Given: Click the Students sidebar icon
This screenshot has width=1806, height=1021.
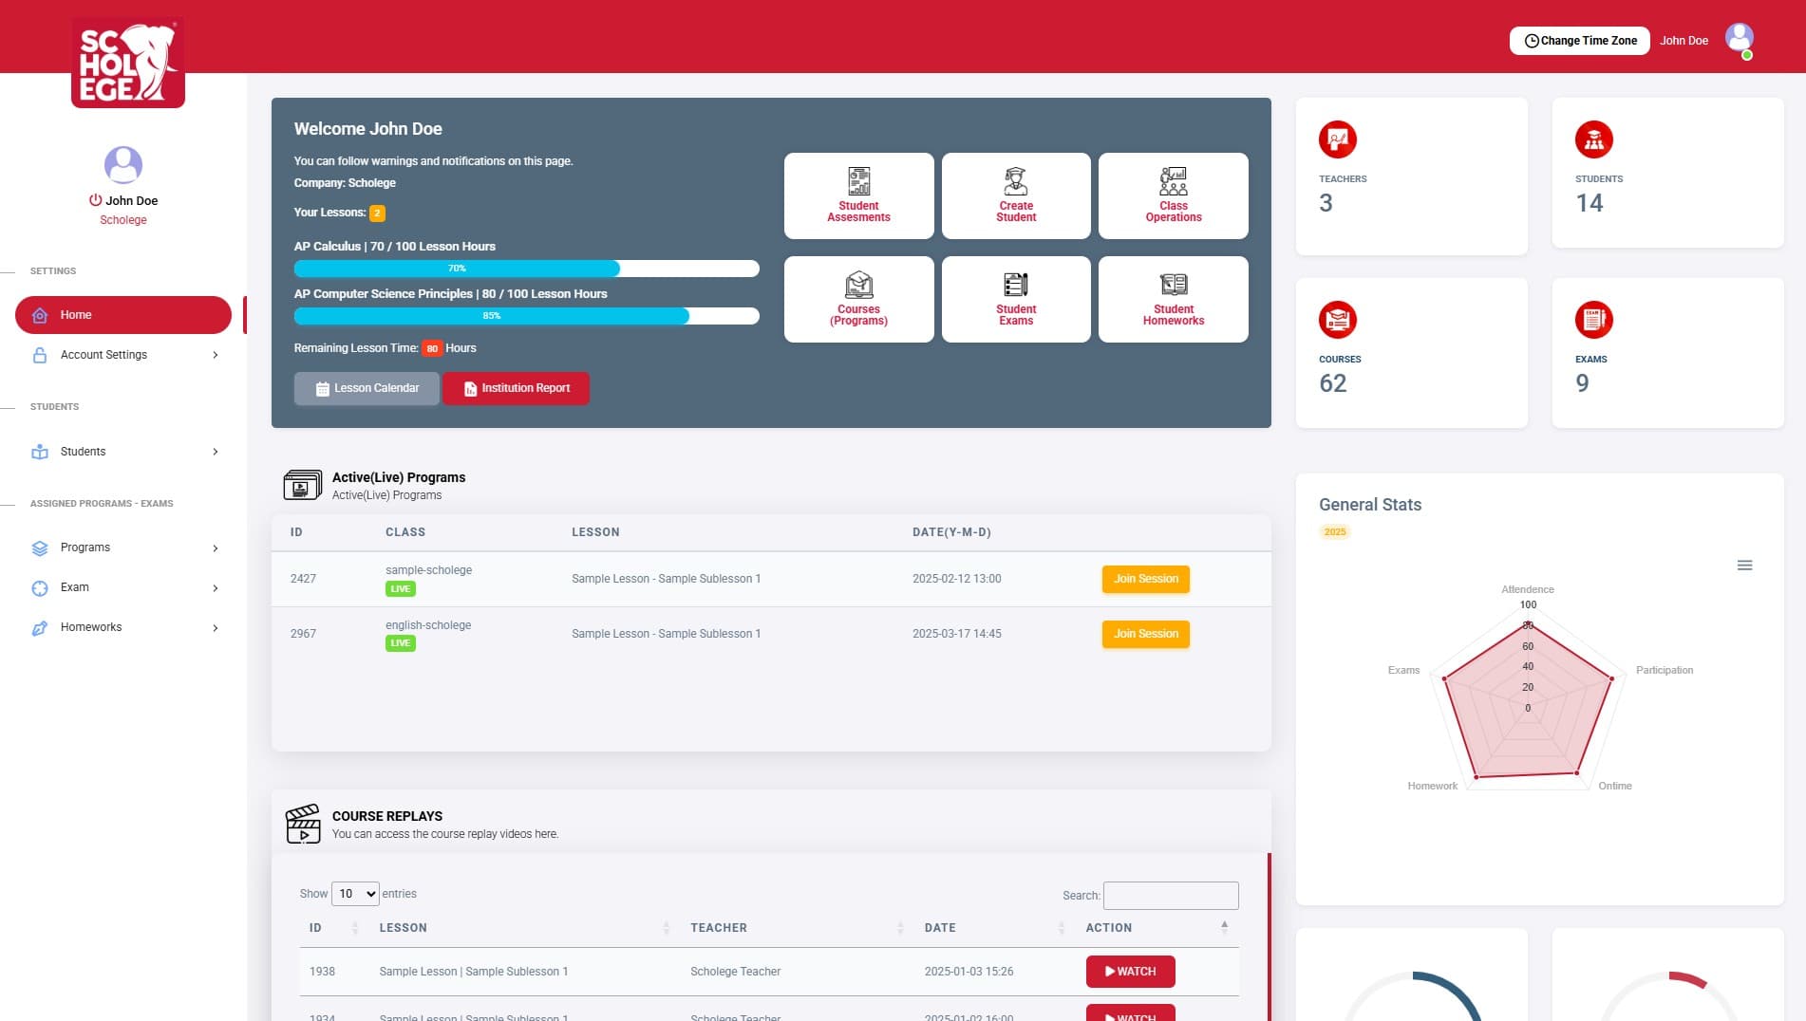Looking at the screenshot, I should [40, 452].
